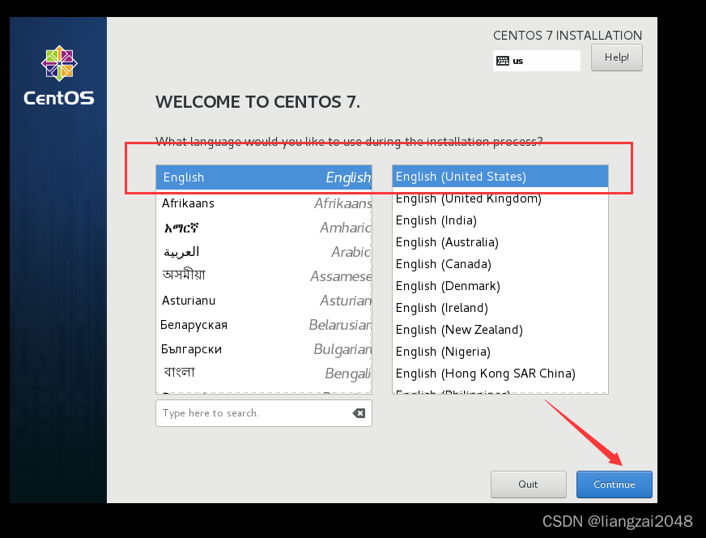Click the language search input field
Image resolution: width=706 pixels, height=538 pixels.
point(264,413)
